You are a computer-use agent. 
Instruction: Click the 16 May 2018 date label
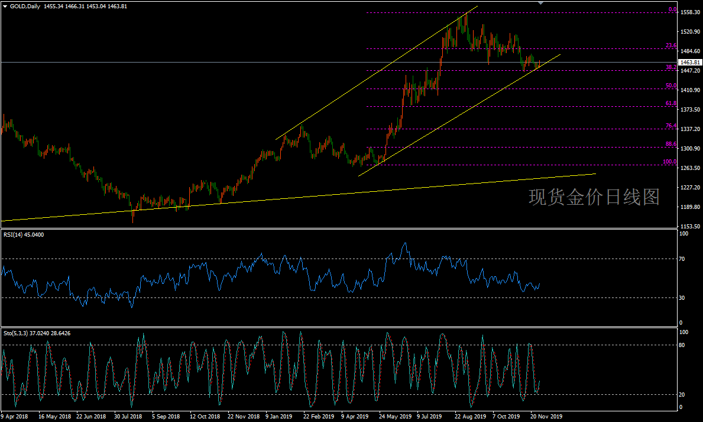pos(55,417)
